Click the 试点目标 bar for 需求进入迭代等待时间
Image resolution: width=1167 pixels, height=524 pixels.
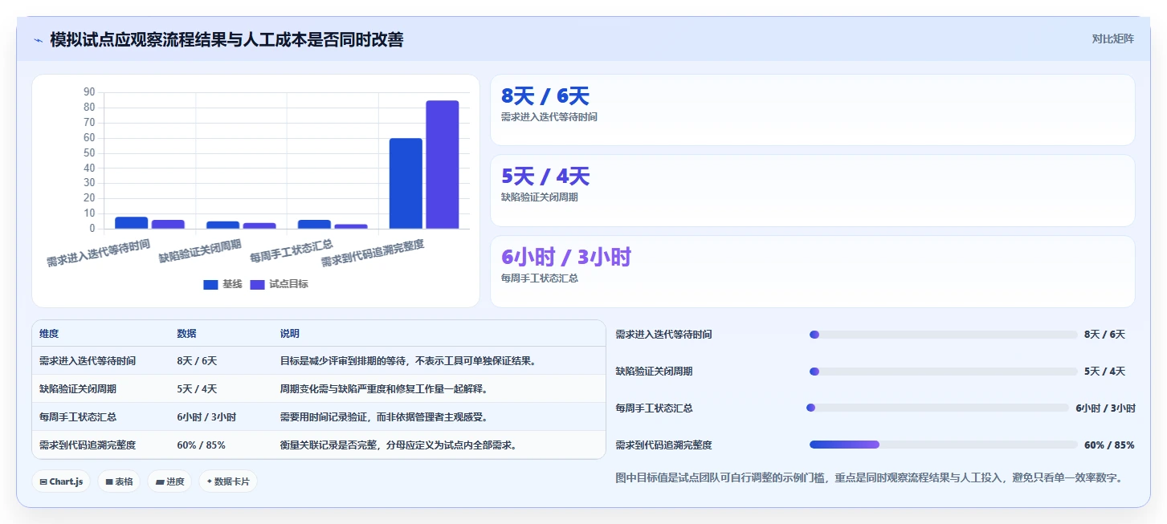coord(168,225)
